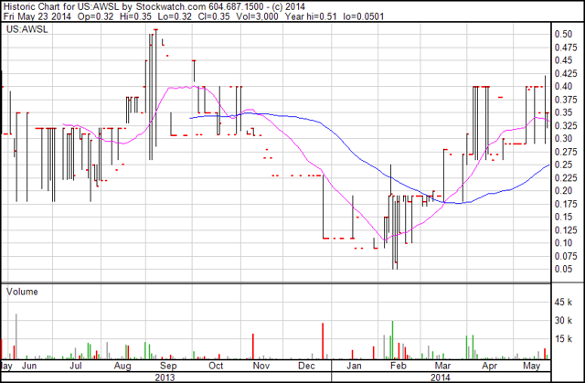Image resolution: width=585 pixels, height=383 pixels.
Task: Click the 0.05 price axis label
Action: click(x=563, y=269)
